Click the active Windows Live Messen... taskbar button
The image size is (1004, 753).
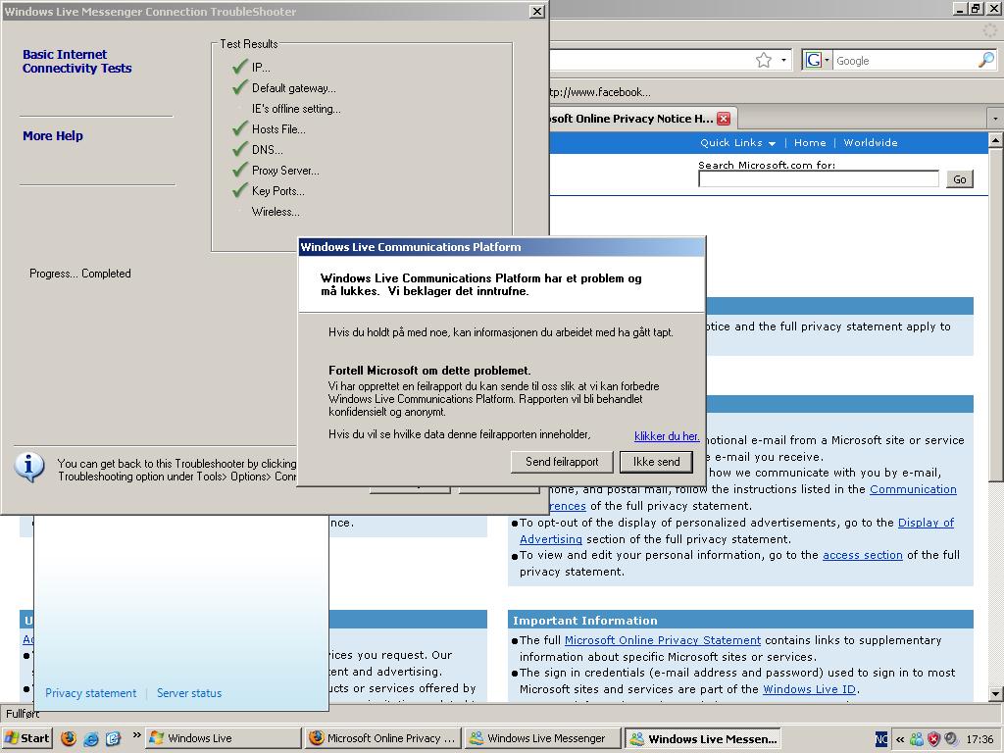(x=702, y=738)
